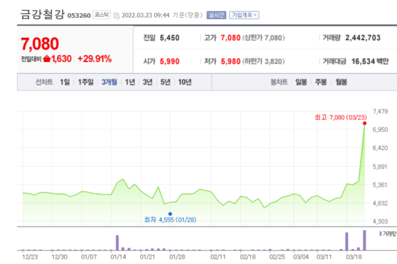Click the 7,479 price axis label
The height and width of the screenshot is (264, 397).
coord(380,112)
